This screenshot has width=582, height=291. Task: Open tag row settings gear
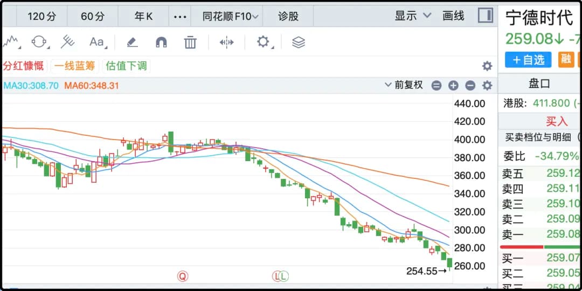point(487,66)
